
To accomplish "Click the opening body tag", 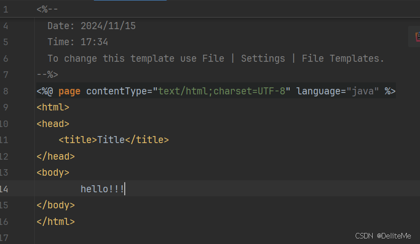I will tap(53, 173).
